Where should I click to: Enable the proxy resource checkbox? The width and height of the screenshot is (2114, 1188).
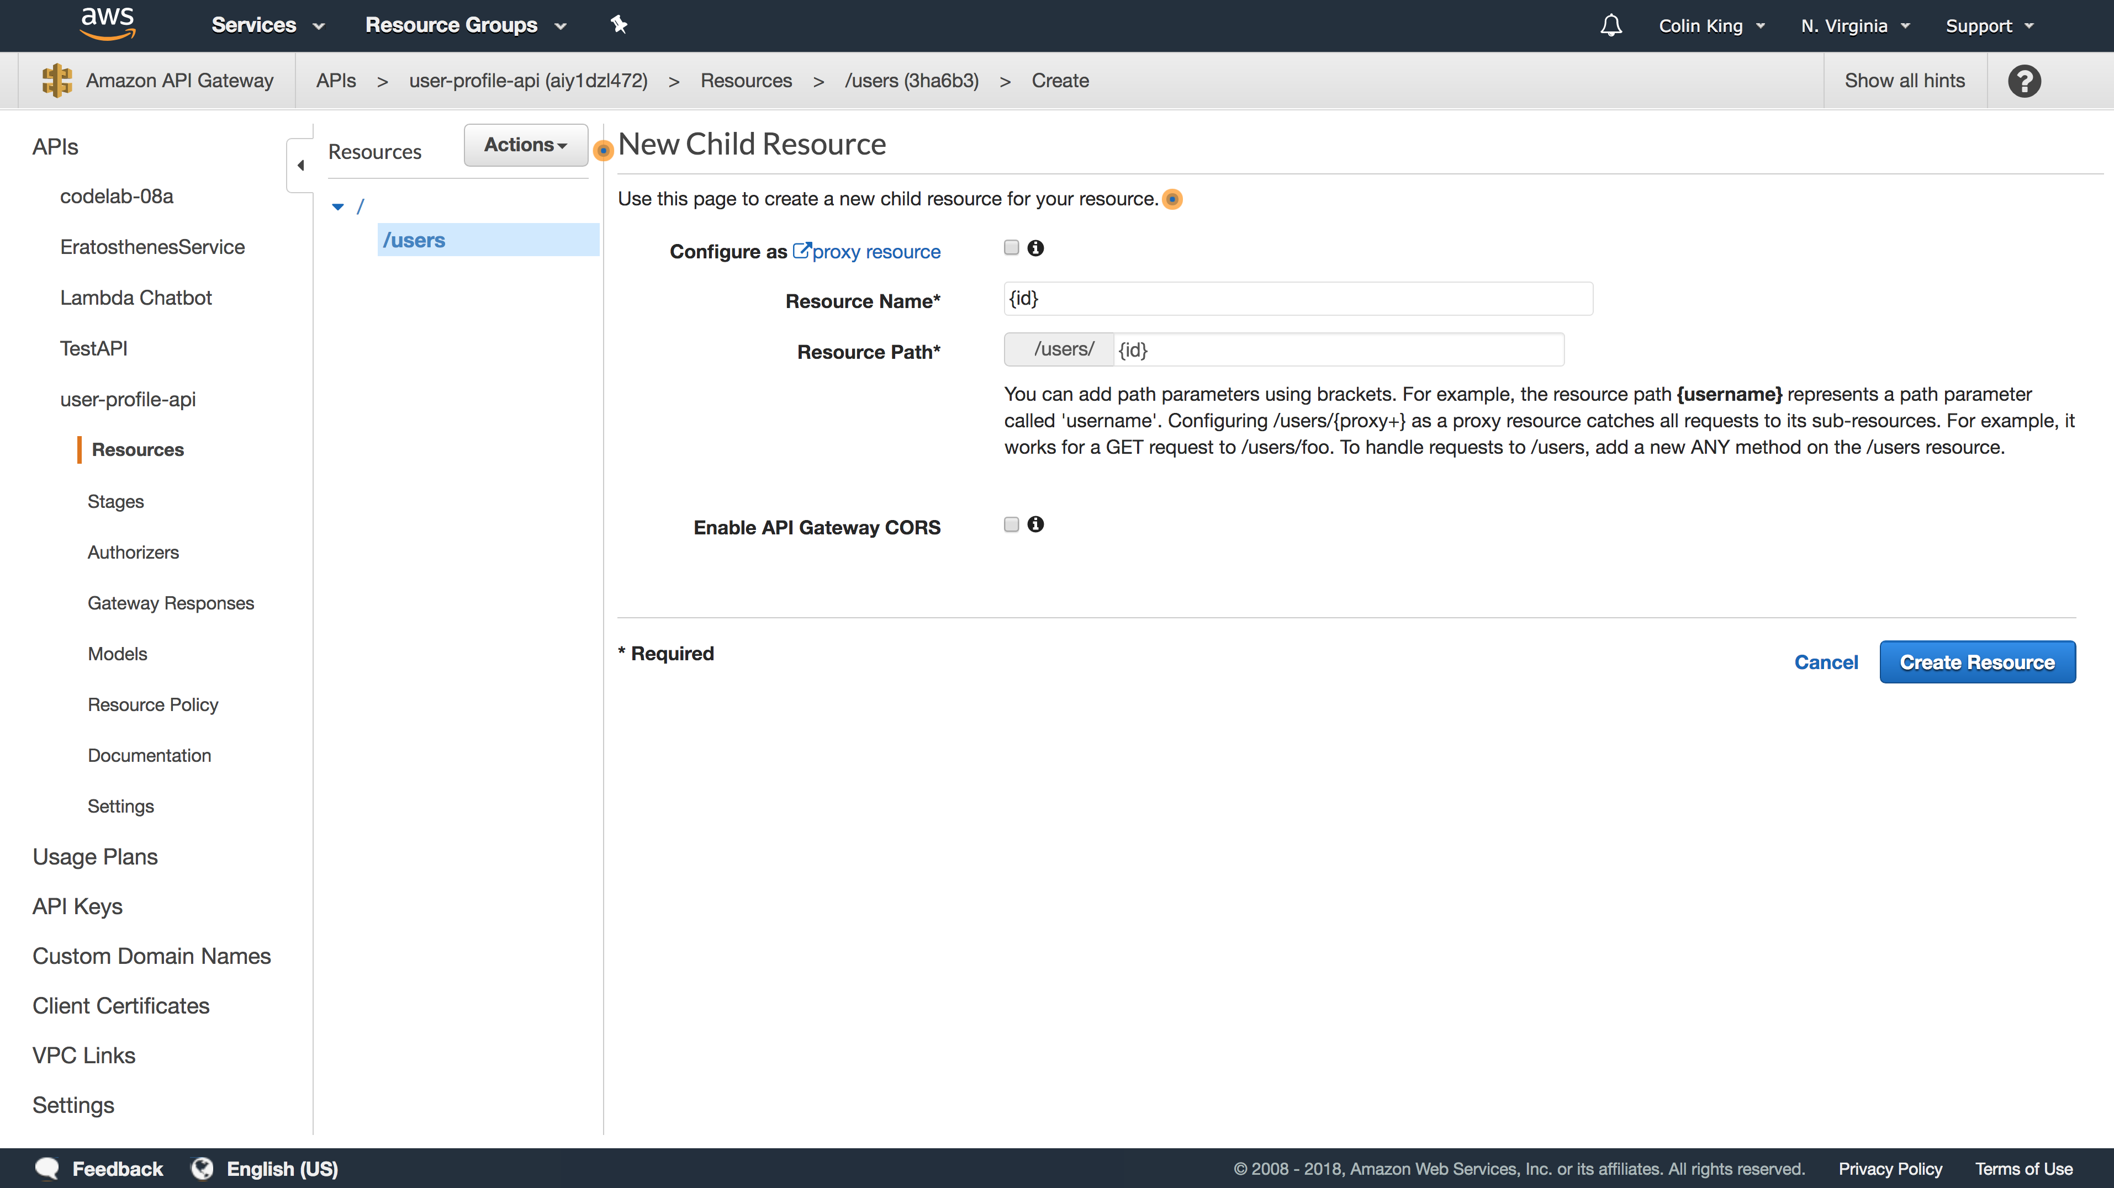pos(1011,248)
